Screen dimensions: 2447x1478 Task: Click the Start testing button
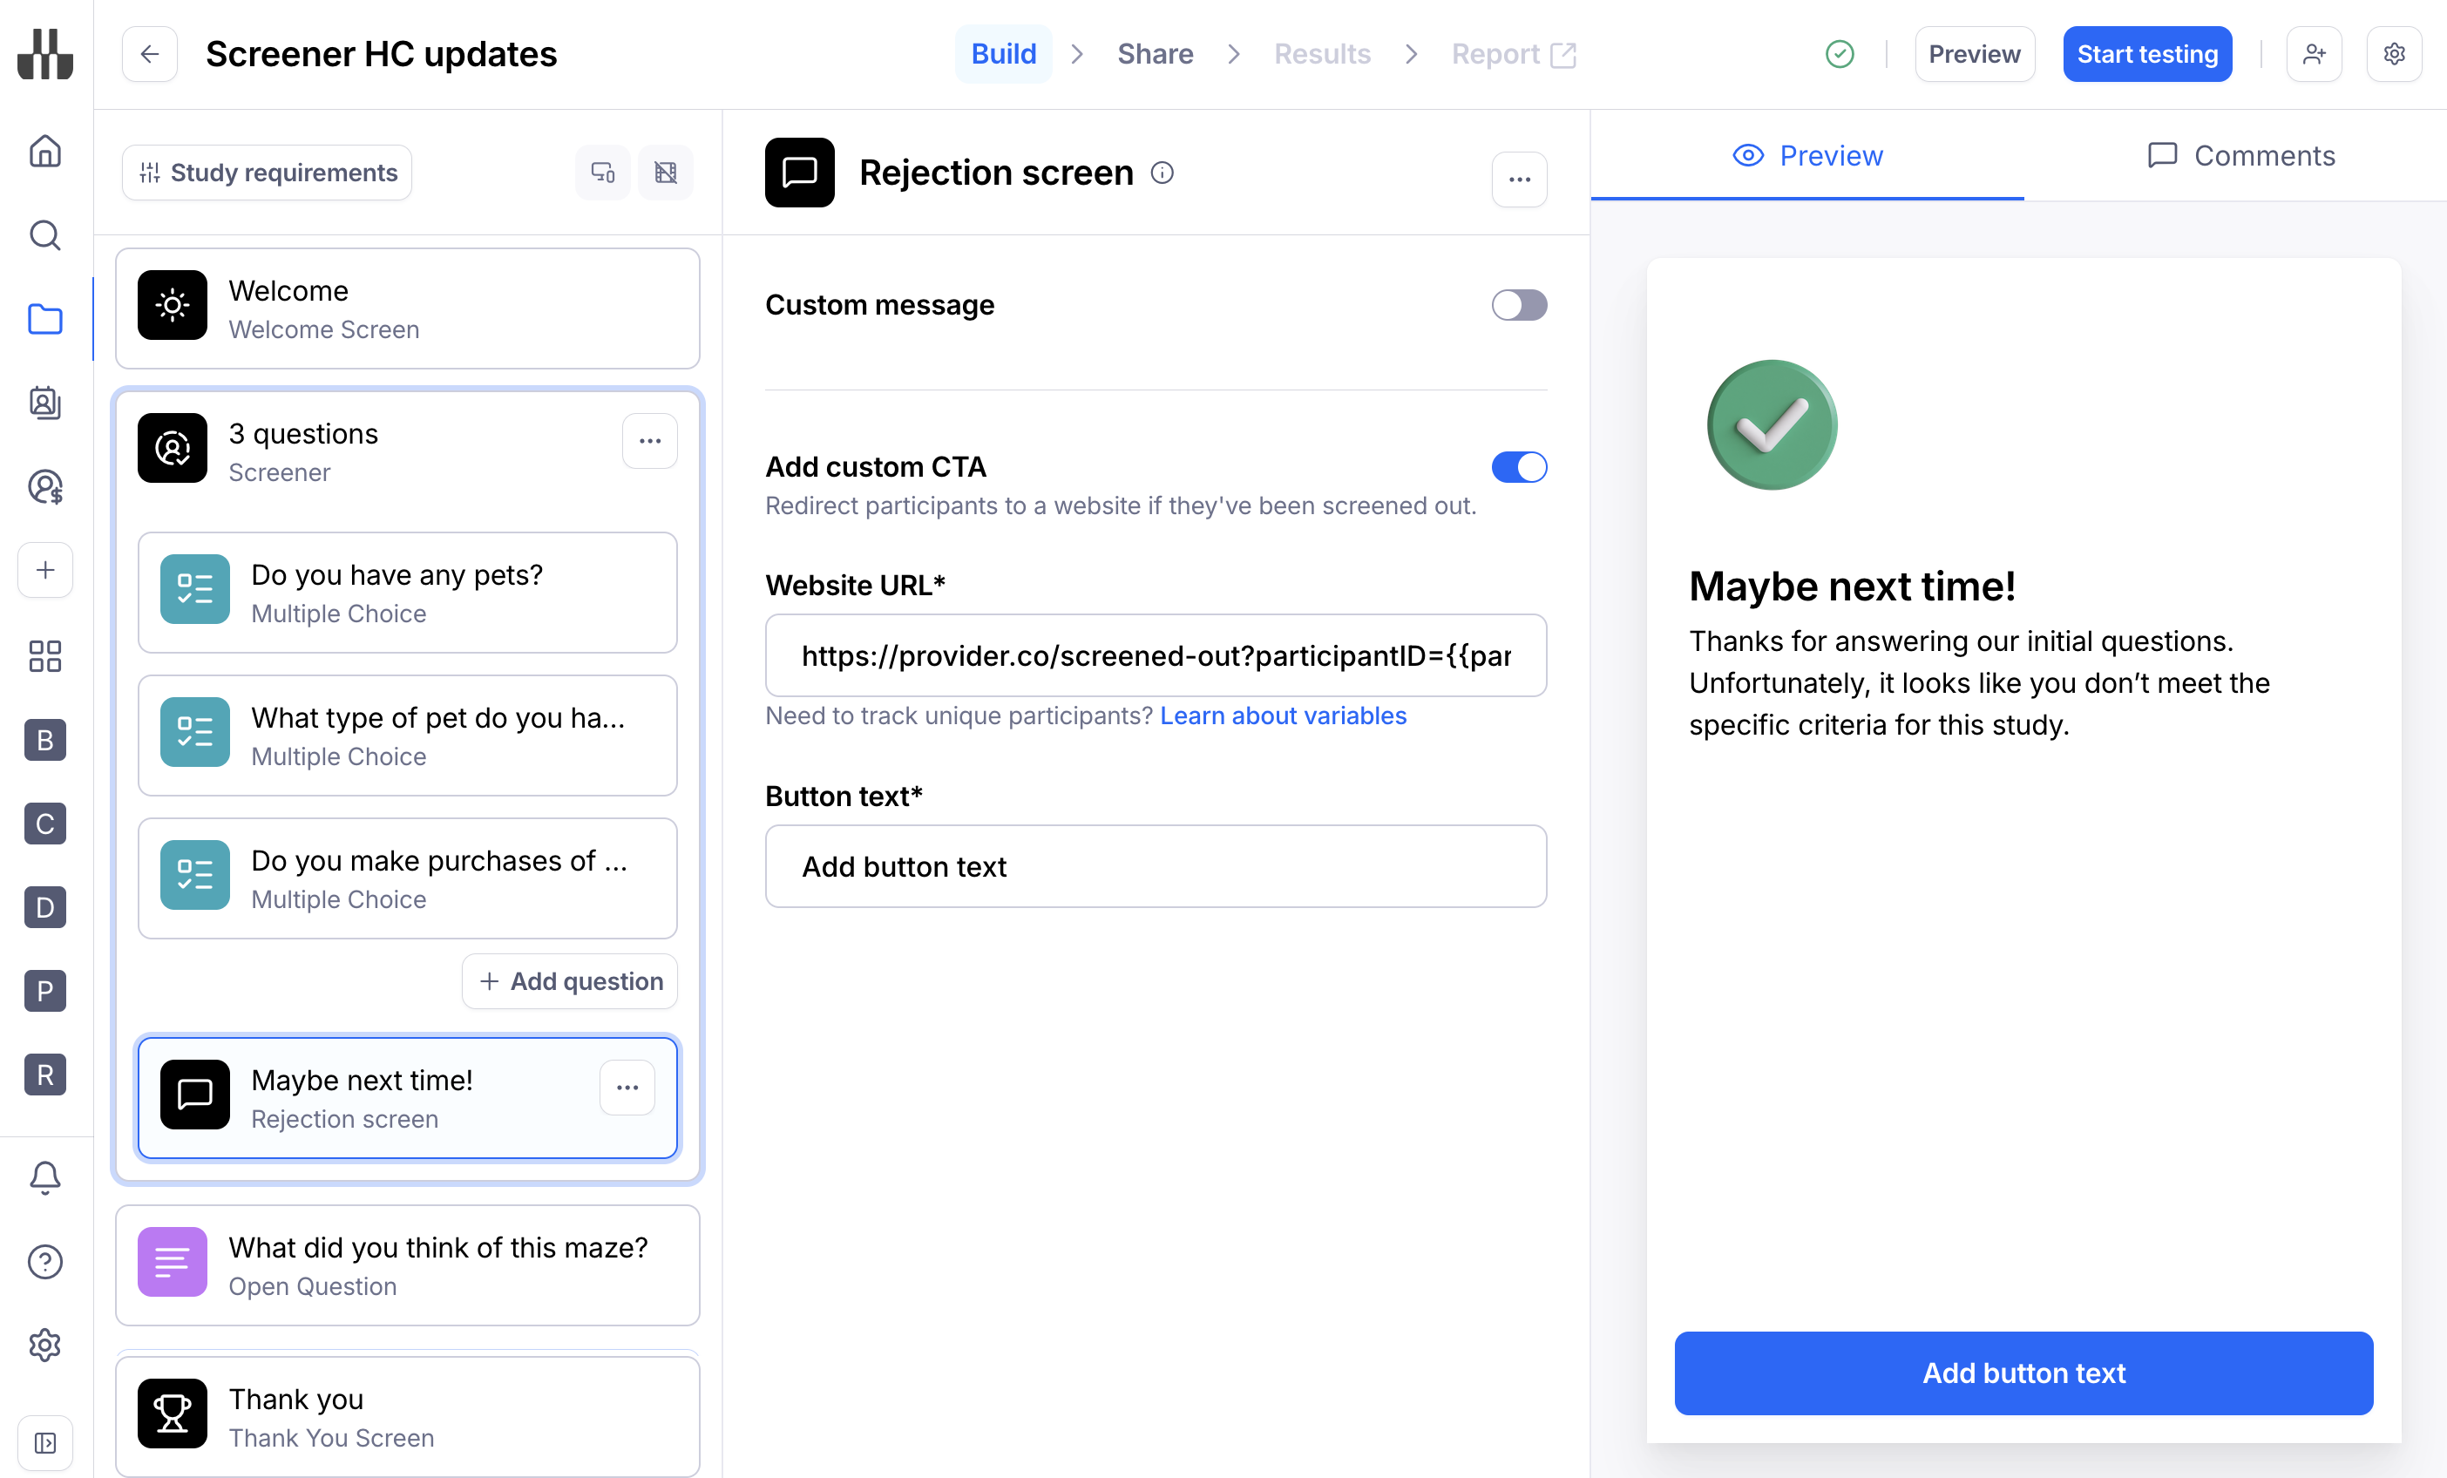point(2146,54)
